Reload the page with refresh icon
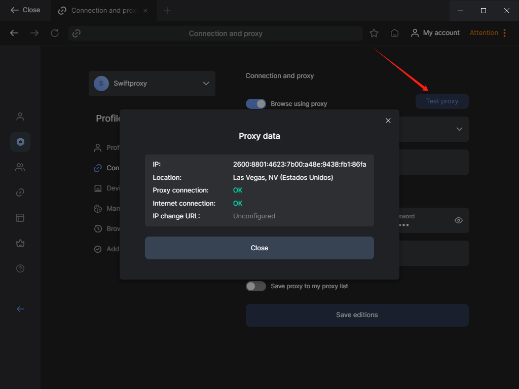The width and height of the screenshot is (519, 389). pos(55,33)
